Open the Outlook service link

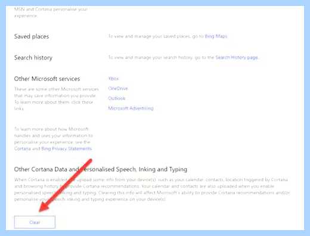coord(117,98)
